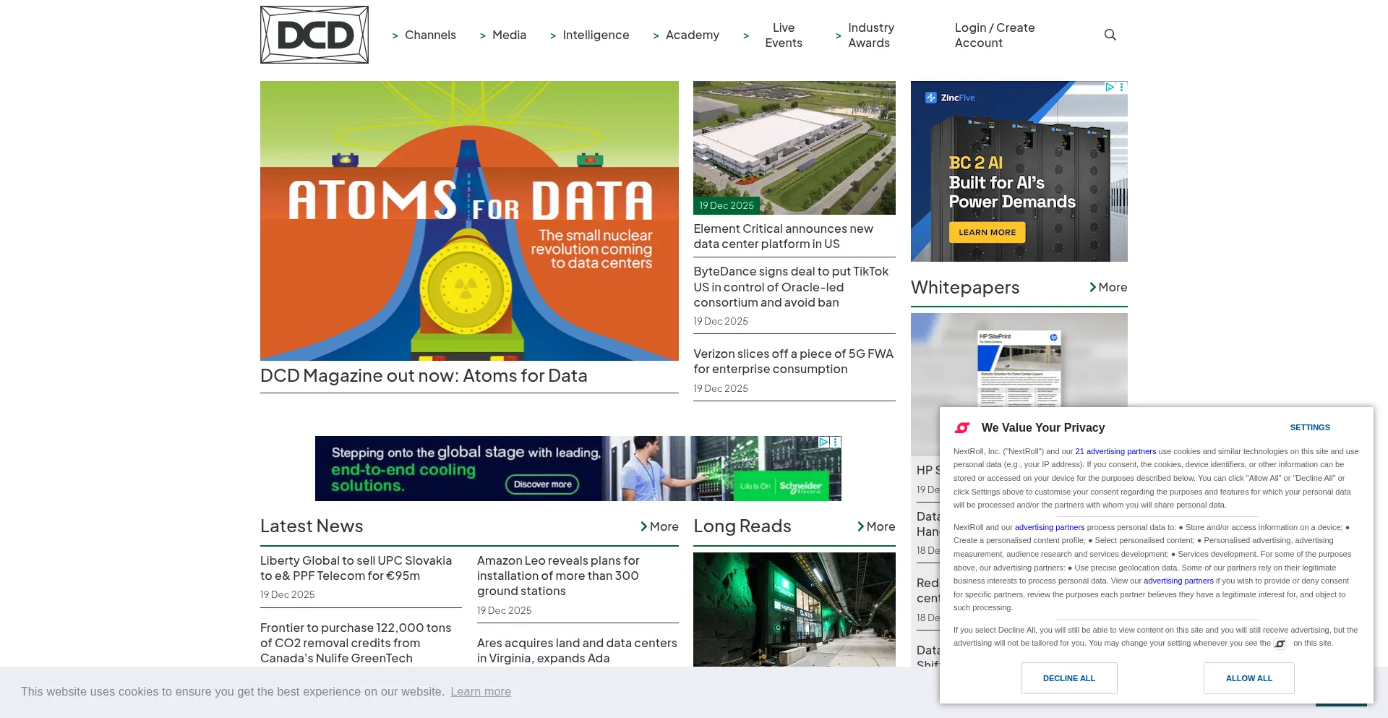Open SETTINGS in the privacy dialog

[1310, 427]
